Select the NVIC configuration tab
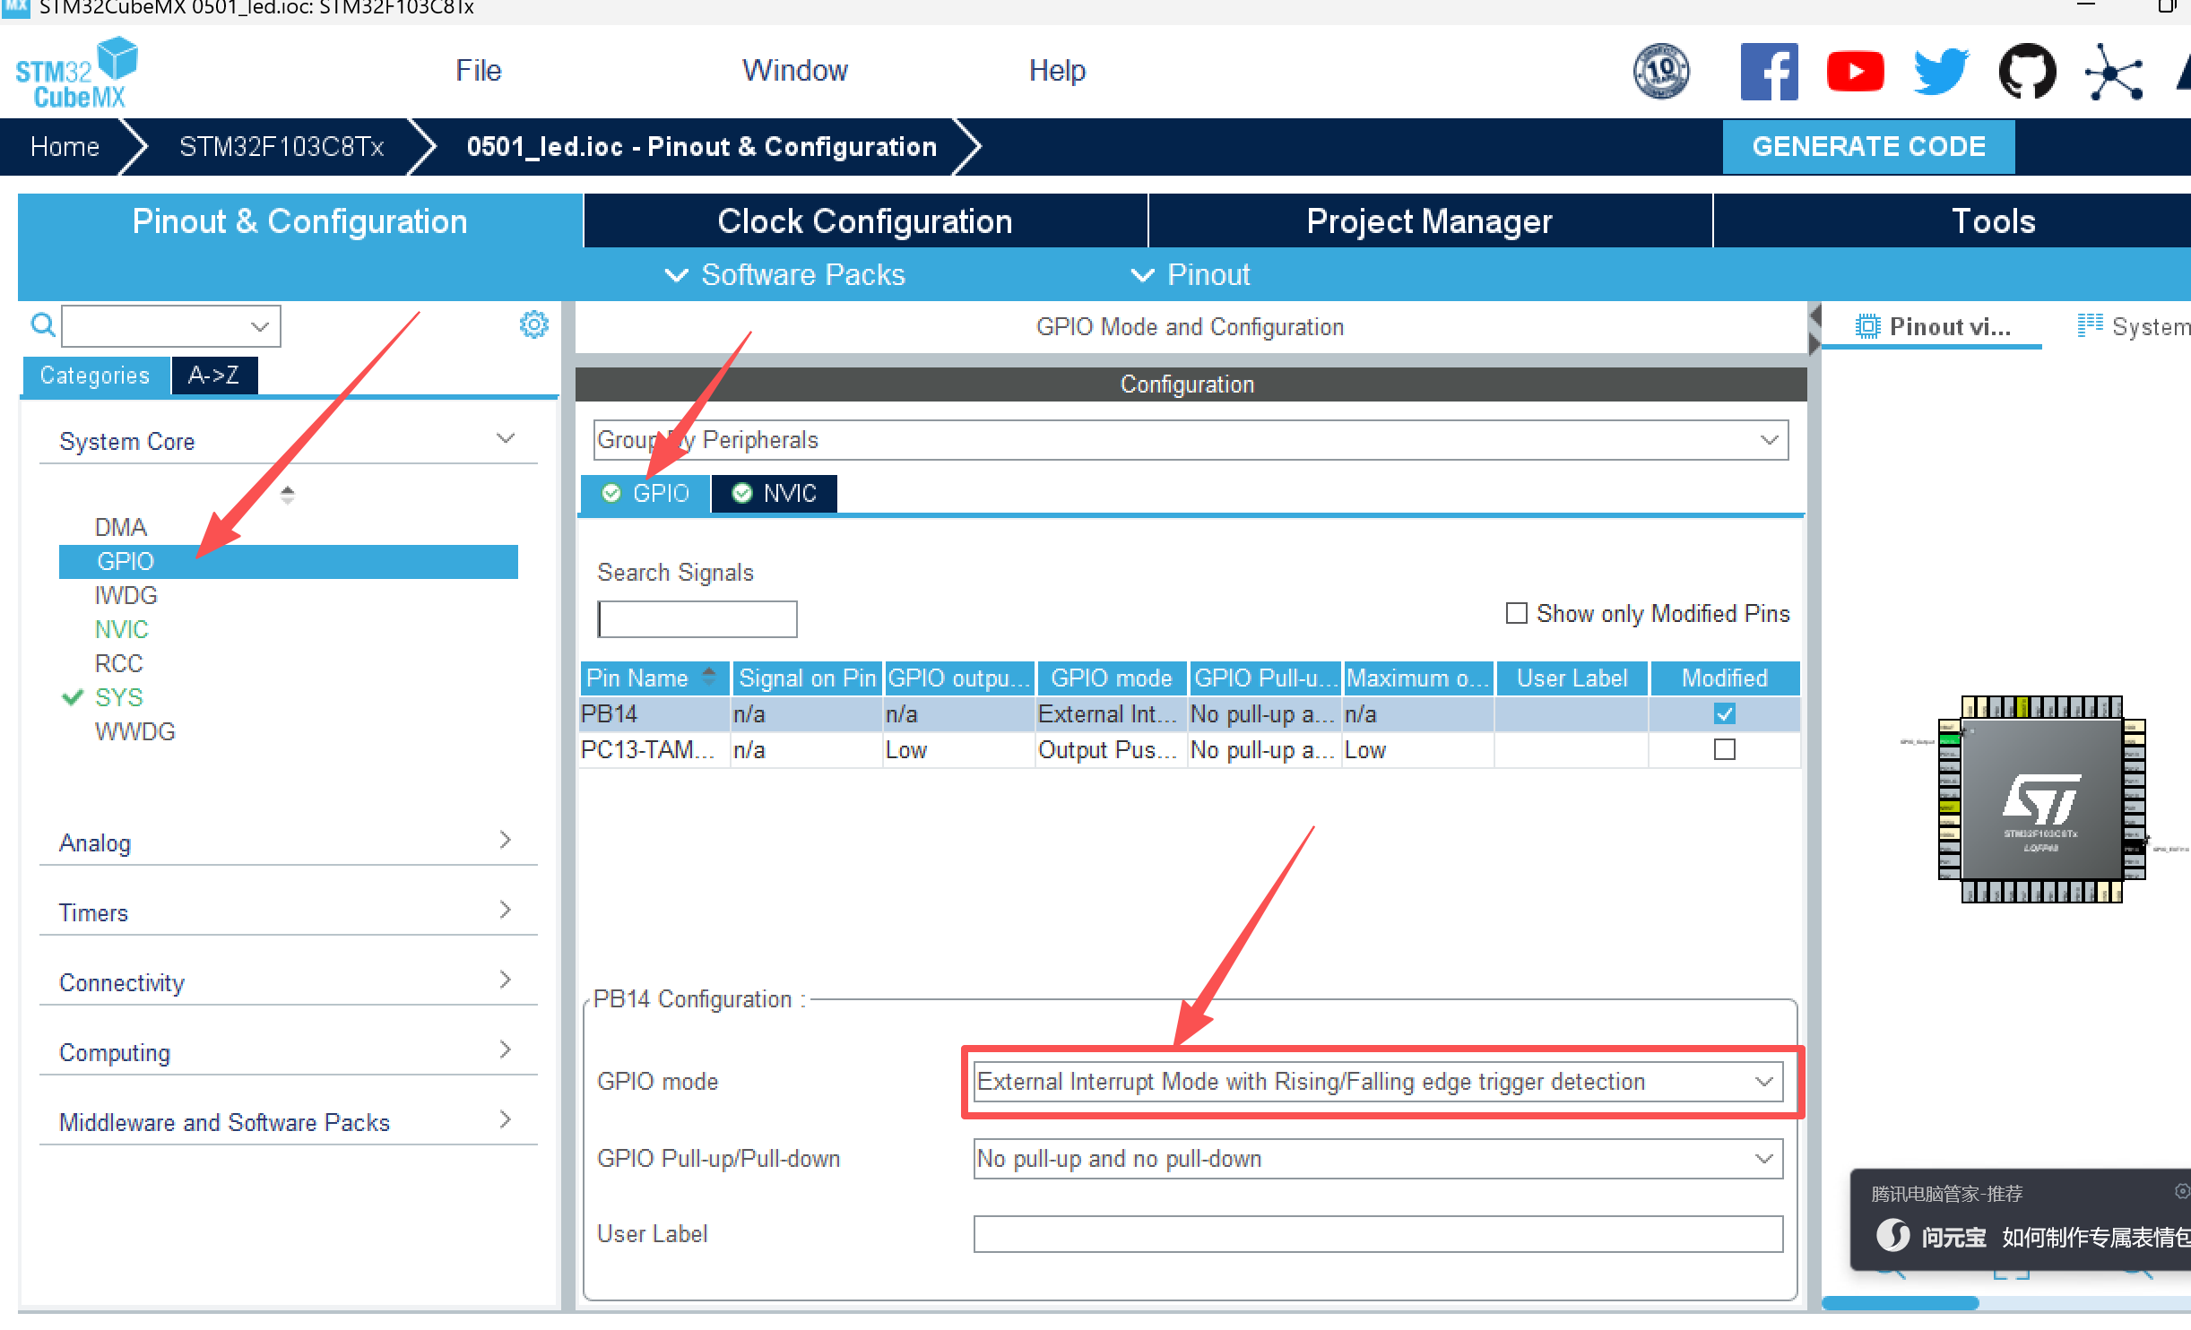The height and width of the screenshot is (1330, 2191). point(775,494)
